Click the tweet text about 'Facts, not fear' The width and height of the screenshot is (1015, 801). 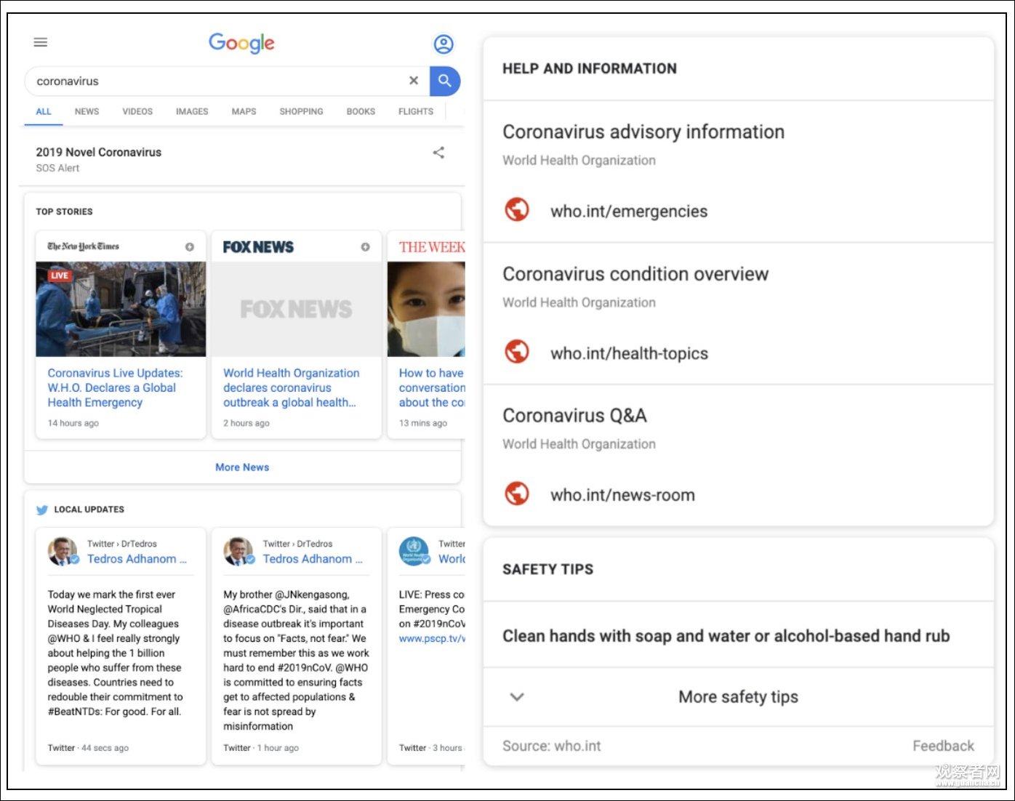tap(296, 660)
